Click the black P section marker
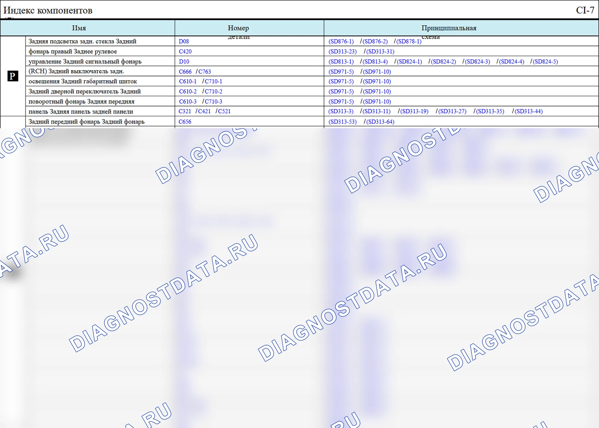 tap(13, 76)
